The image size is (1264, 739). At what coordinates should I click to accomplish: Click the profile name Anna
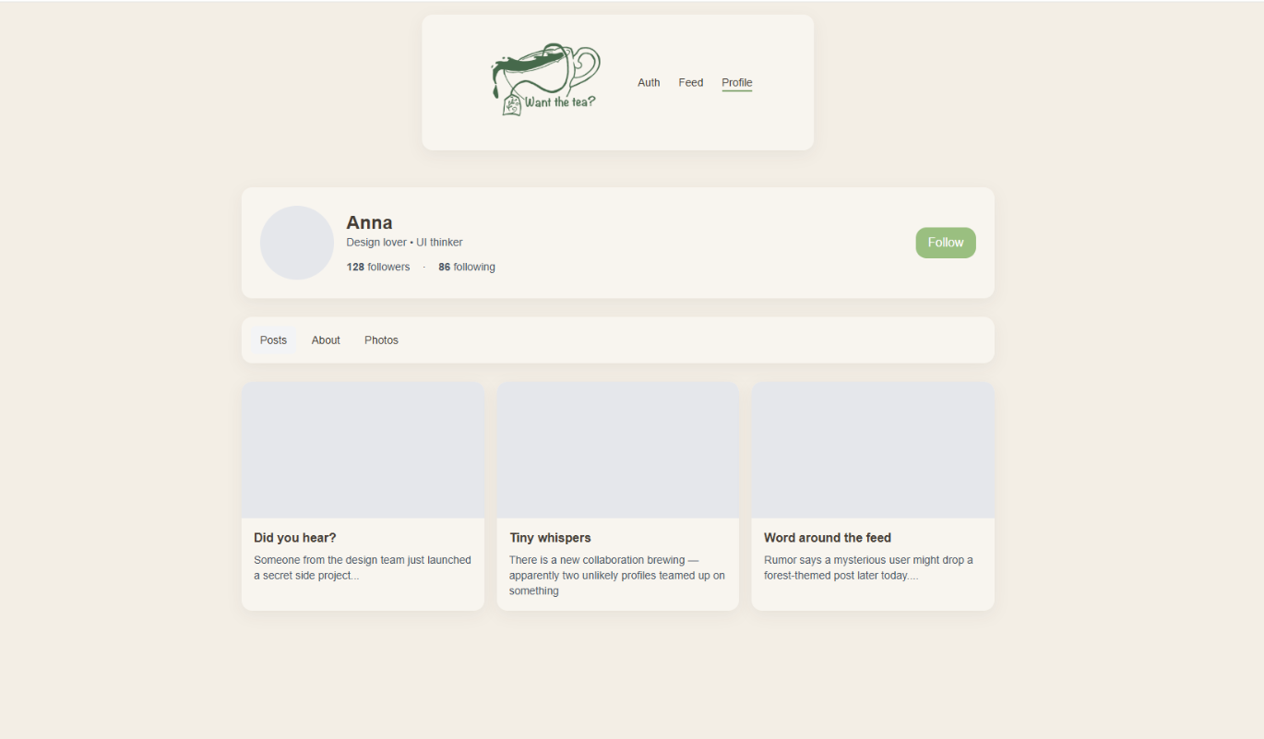pos(369,222)
